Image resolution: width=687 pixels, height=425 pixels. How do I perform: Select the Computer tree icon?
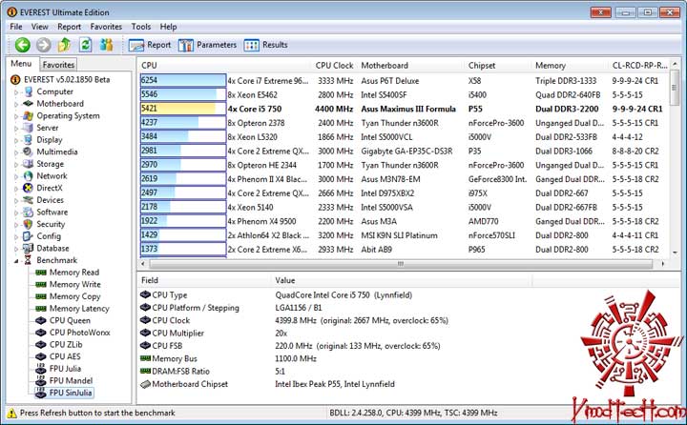[x=28, y=91]
